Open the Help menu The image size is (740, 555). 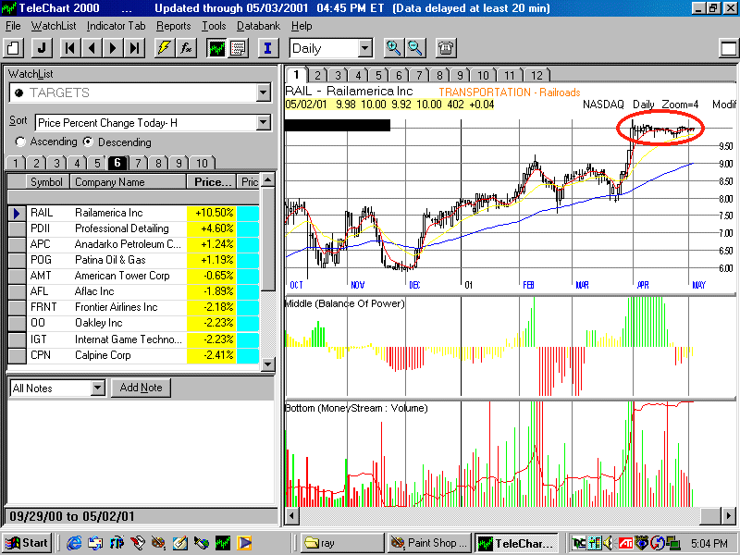click(x=302, y=26)
